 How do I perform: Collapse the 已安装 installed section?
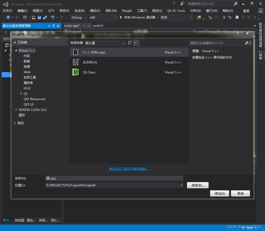[15, 42]
